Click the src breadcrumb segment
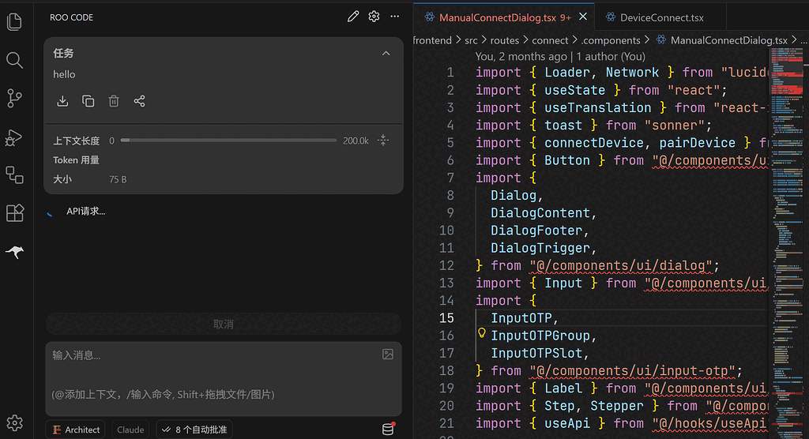809x439 pixels. [x=471, y=40]
